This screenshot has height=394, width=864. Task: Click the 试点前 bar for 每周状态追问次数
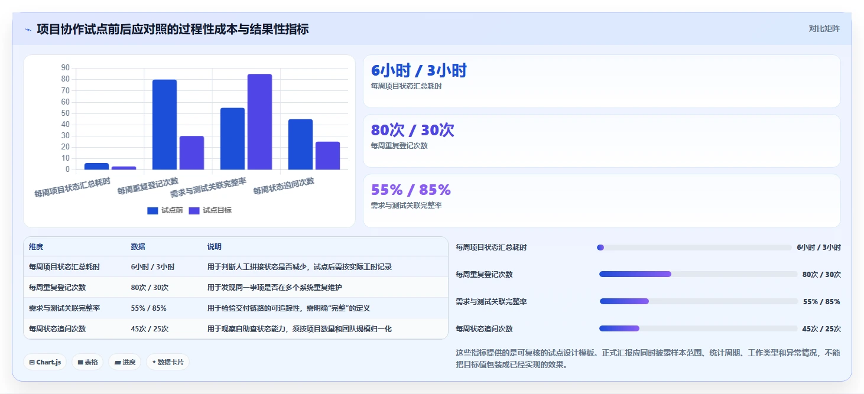click(x=300, y=144)
